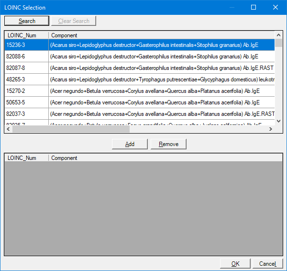Screen dimensions: 287x271
Task: Sort the upper list by its LOINC_Num column header
Action: coord(26,35)
